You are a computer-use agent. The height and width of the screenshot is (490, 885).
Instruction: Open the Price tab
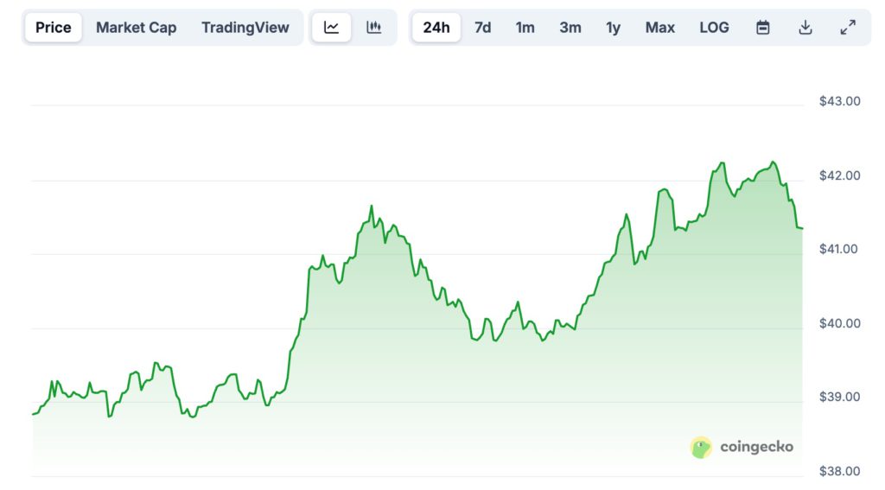(54, 28)
